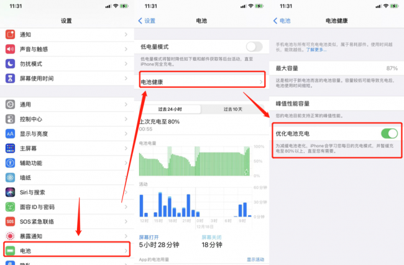Tap the Face ID & Passcode (面容ID与密码) icon
The height and width of the screenshot is (265, 404).
pos(11,207)
